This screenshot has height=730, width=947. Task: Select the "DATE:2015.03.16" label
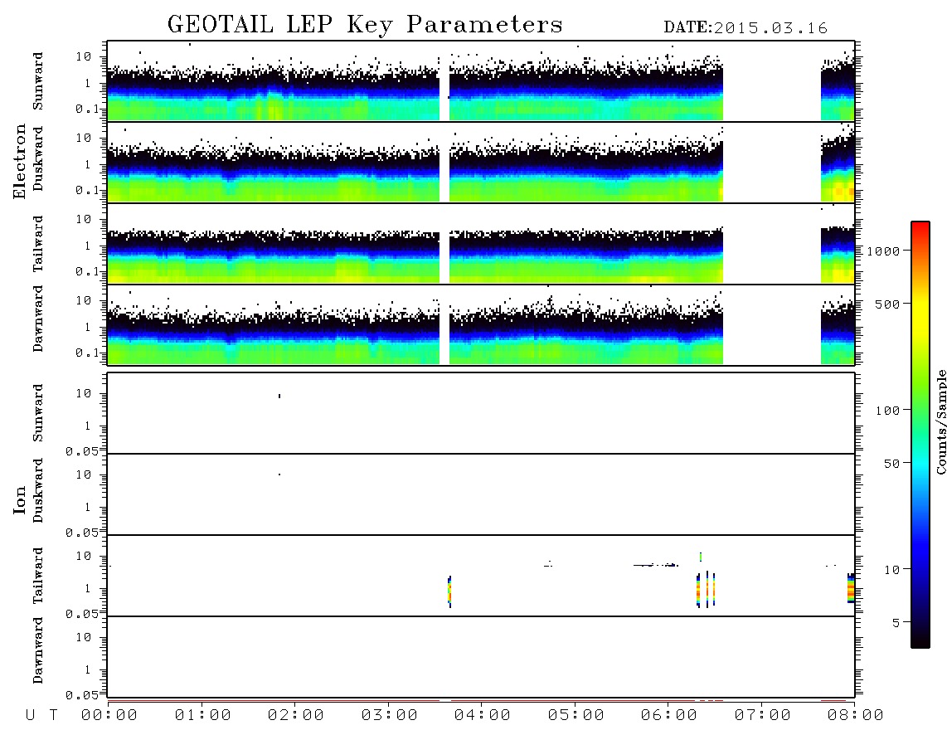[x=745, y=28]
